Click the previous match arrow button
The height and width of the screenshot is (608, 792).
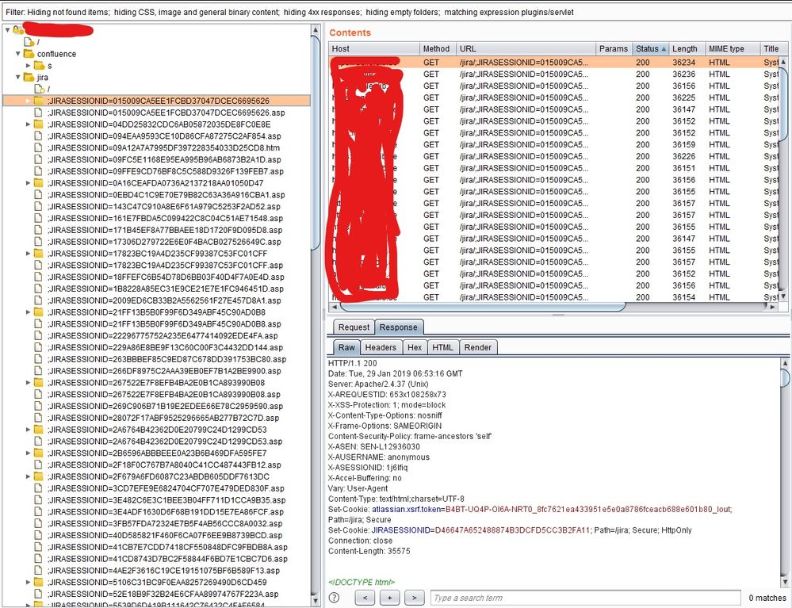365,598
